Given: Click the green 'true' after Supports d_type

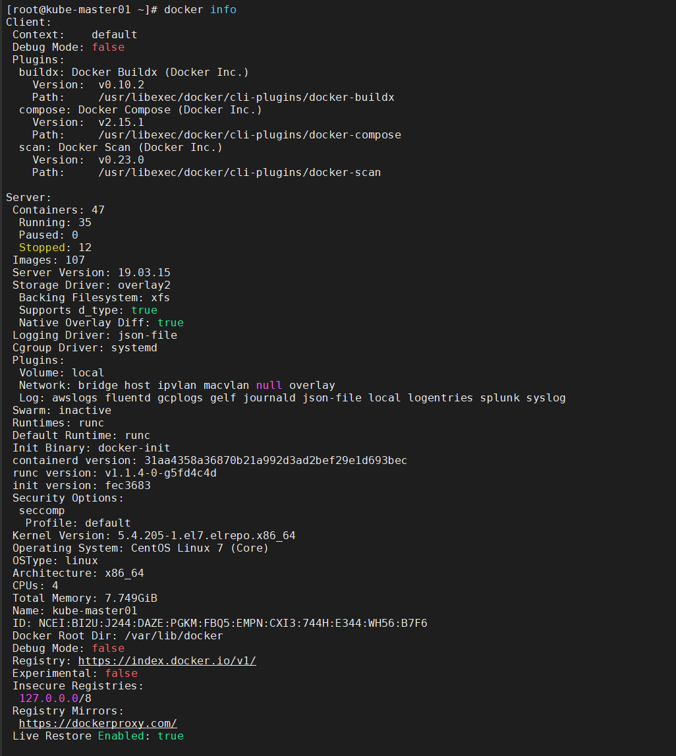Looking at the screenshot, I should (x=144, y=310).
